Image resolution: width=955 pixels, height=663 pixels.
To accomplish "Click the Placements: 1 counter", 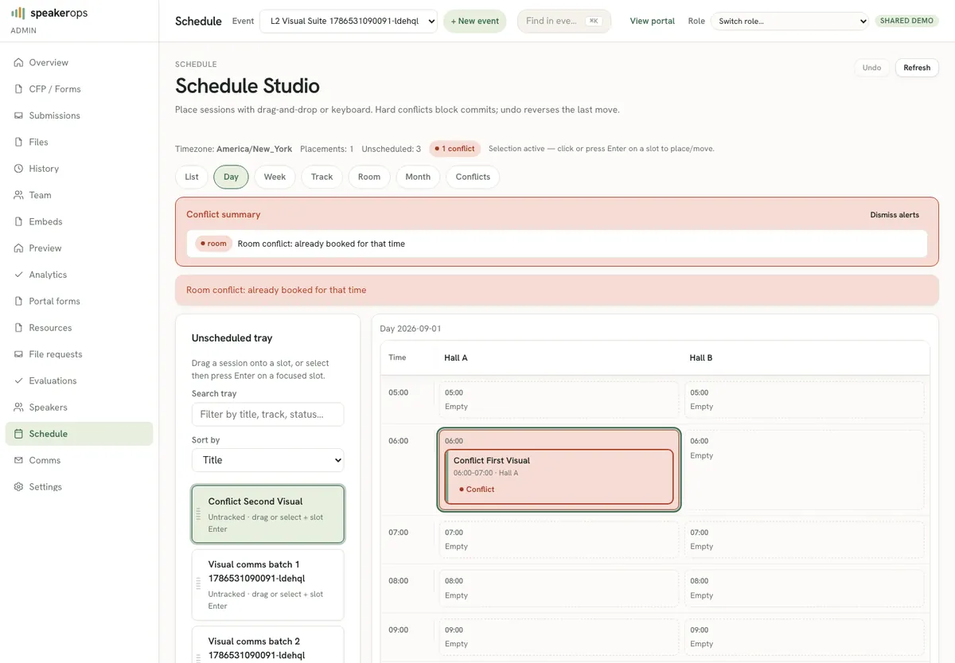I will (x=327, y=149).
